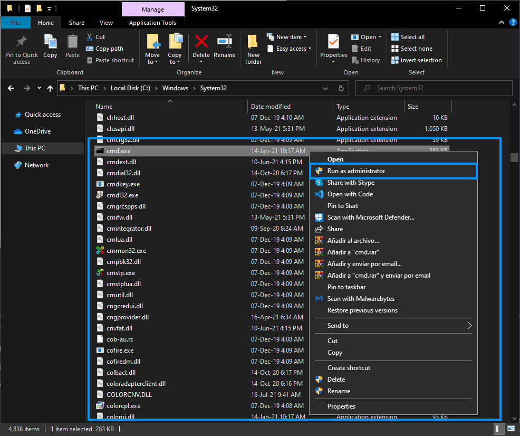The width and height of the screenshot is (520, 436).
Task: Enable Select all items
Action: pos(410,36)
